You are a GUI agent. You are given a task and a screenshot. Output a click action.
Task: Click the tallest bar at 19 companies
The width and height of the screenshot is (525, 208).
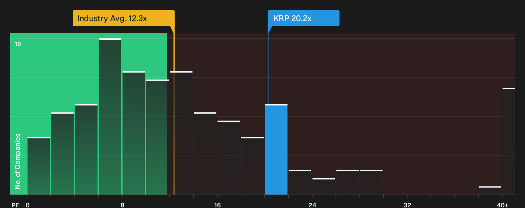coord(110,116)
